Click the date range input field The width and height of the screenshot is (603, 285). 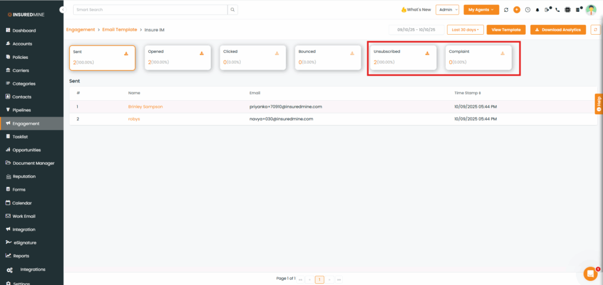[x=416, y=29]
